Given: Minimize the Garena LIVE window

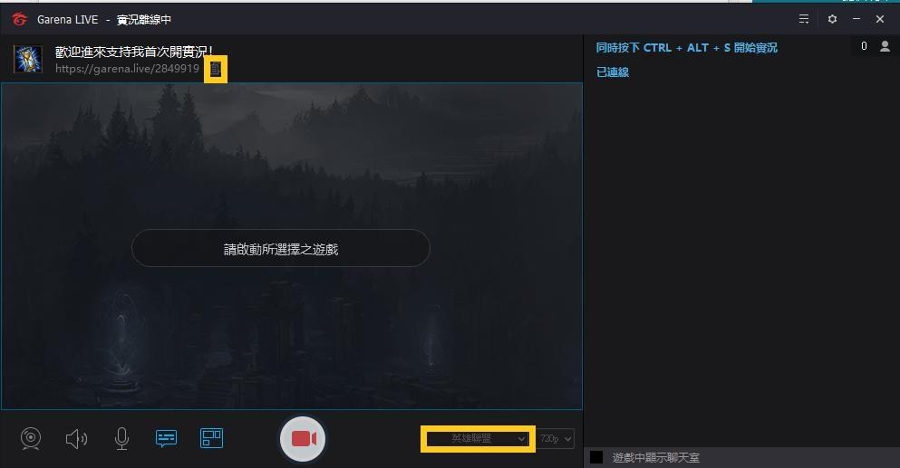Looking at the screenshot, I should [856, 20].
